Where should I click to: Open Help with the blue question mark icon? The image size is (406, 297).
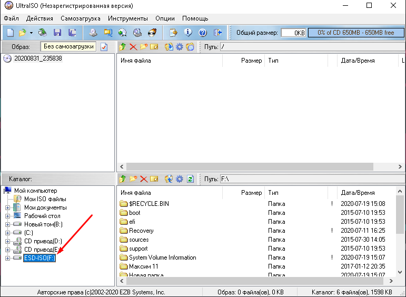pos(203,33)
